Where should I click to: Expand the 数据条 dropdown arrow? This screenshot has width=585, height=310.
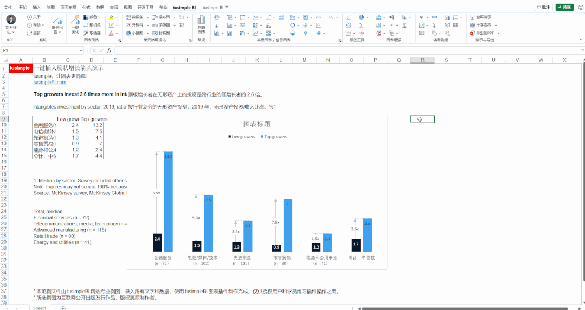[x=147, y=17]
